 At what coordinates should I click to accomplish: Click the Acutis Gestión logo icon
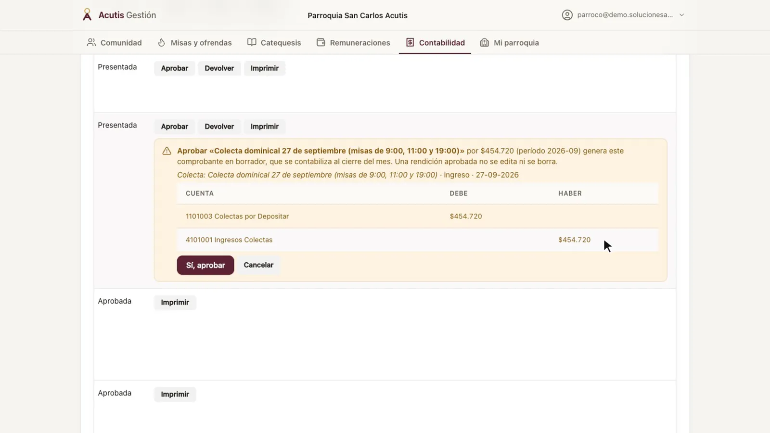(87, 15)
